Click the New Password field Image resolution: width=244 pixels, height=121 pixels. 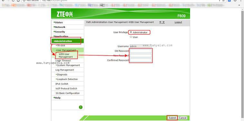(141, 55)
